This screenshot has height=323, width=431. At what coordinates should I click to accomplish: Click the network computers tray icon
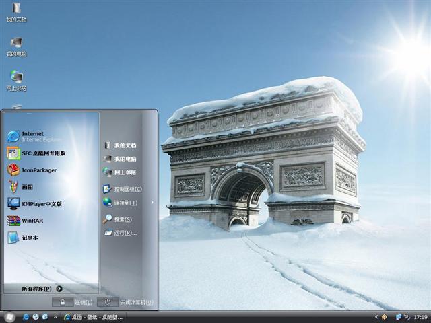pyautogui.click(x=398, y=317)
